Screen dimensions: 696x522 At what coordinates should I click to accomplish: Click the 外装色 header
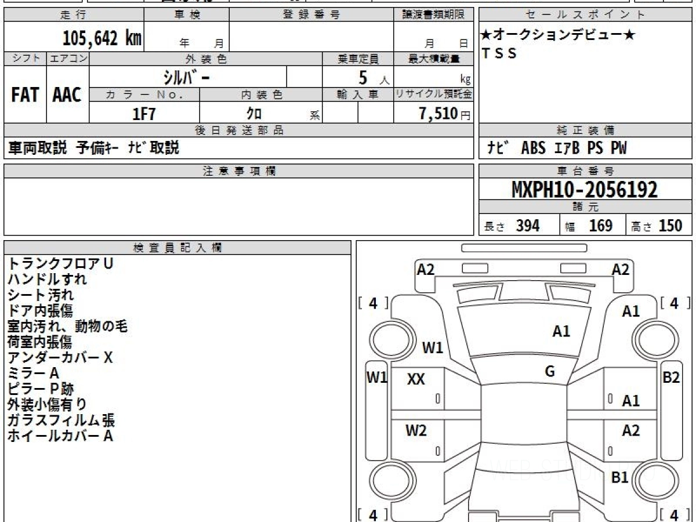pyautogui.click(x=205, y=59)
